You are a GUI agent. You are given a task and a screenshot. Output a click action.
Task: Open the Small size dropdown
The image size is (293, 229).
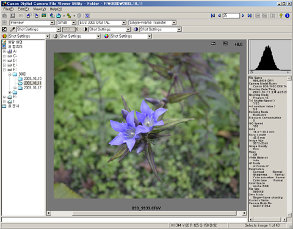pos(74,23)
